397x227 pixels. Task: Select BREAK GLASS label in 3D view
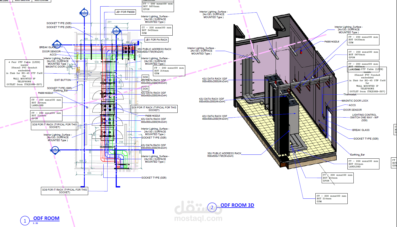tap(361, 130)
